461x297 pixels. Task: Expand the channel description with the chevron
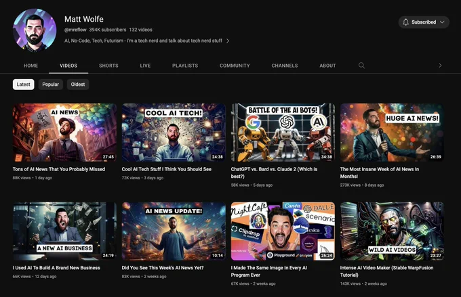228,41
